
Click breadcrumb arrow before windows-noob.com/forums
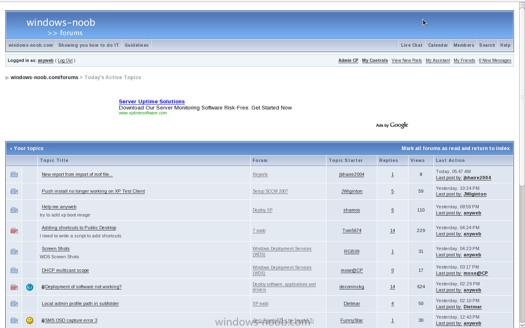click(7, 78)
